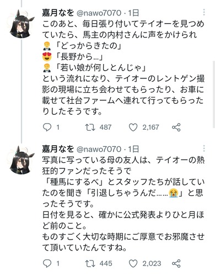
Task: Share the first tweet via share icon
Action: (x=176, y=128)
